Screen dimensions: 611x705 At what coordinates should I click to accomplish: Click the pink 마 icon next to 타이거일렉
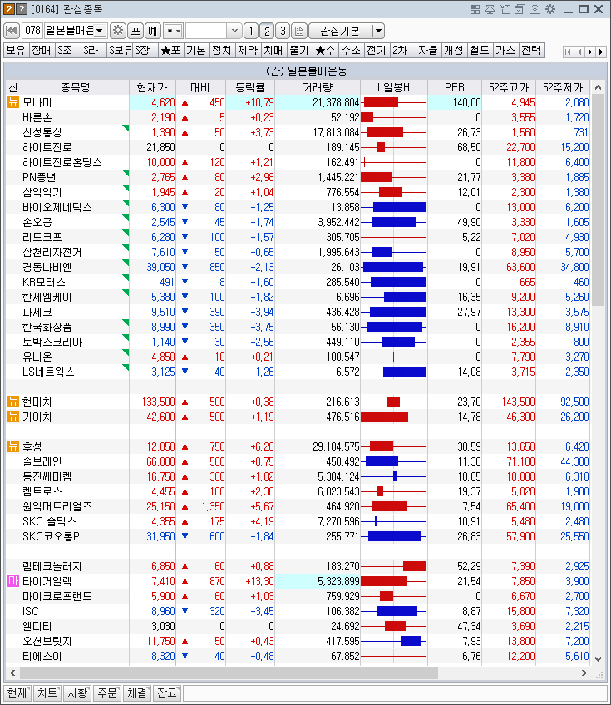tap(13, 581)
